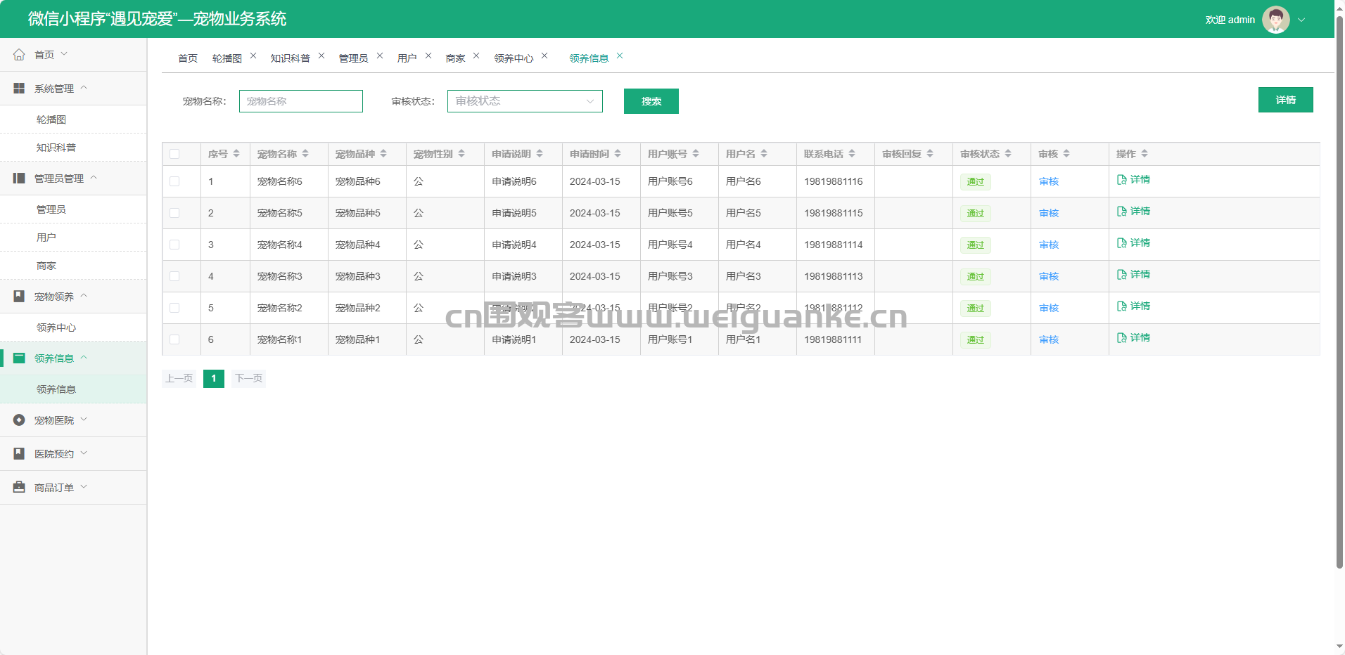Click the 宠物医院 sidebar icon
Screen dimensions: 1345x655
(x=19, y=420)
